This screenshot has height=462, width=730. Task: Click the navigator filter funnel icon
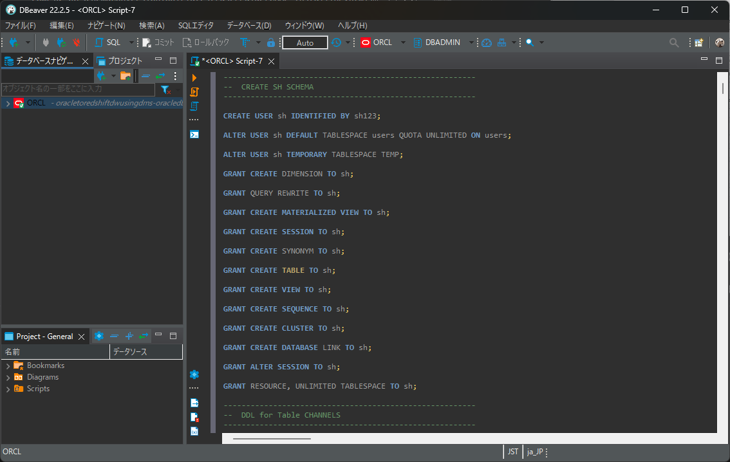click(x=165, y=89)
